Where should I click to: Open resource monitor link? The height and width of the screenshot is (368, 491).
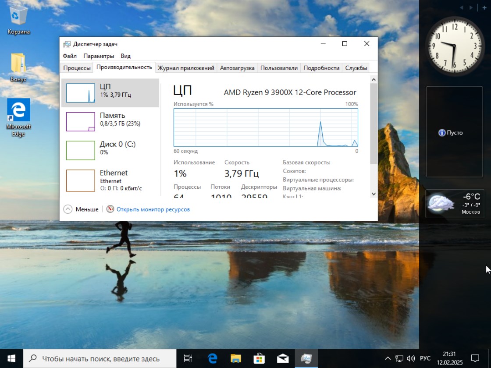[x=153, y=209]
